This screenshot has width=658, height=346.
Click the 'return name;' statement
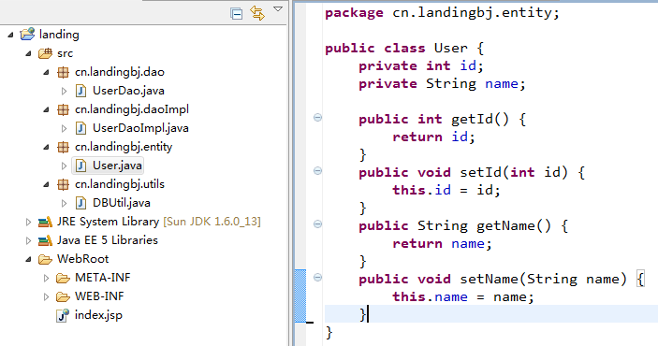coord(443,244)
